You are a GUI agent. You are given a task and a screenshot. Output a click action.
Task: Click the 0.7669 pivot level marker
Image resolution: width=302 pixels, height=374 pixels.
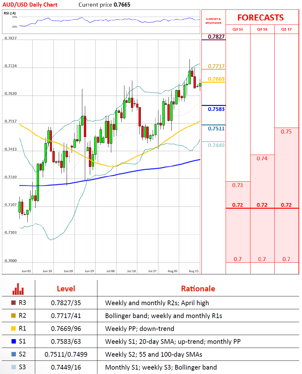[x=216, y=79]
